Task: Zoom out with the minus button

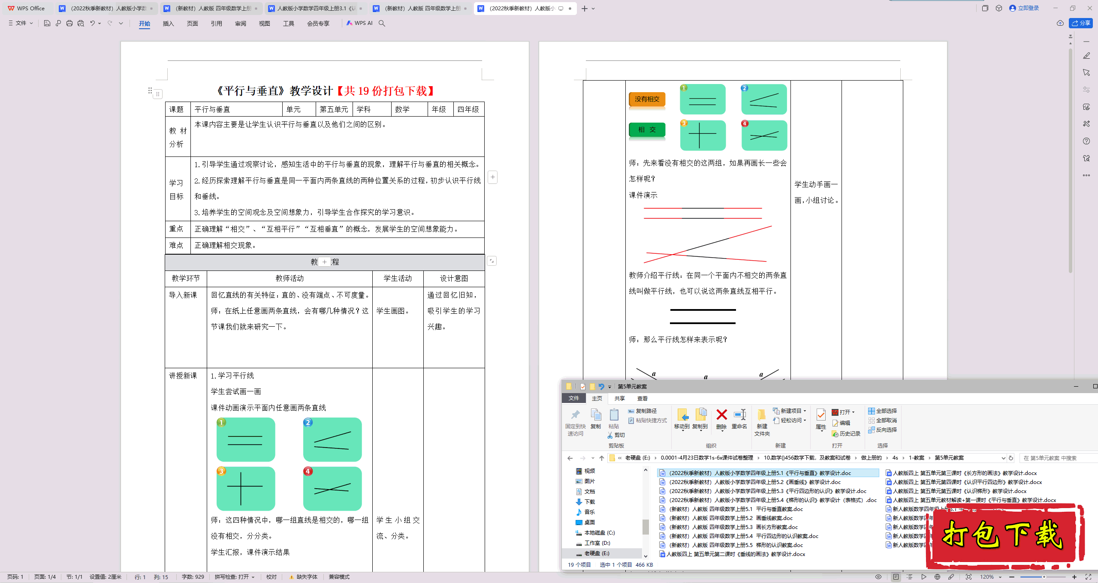Action: [1012, 577]
